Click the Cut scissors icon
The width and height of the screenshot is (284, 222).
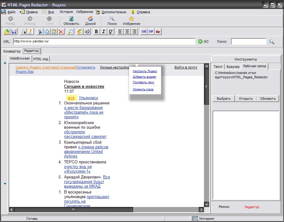(40, 32)
